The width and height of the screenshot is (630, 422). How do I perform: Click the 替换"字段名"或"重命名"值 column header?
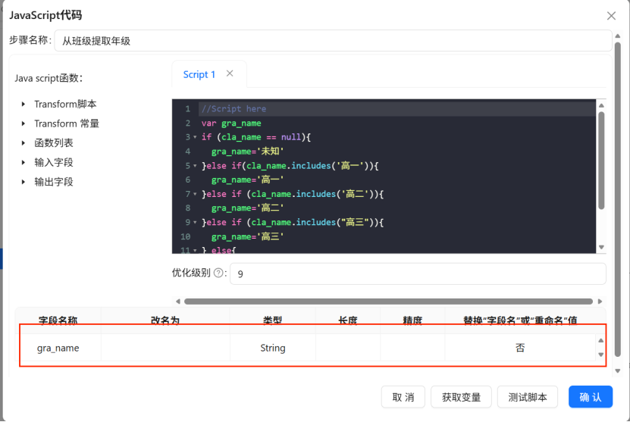tap(520, 320)
